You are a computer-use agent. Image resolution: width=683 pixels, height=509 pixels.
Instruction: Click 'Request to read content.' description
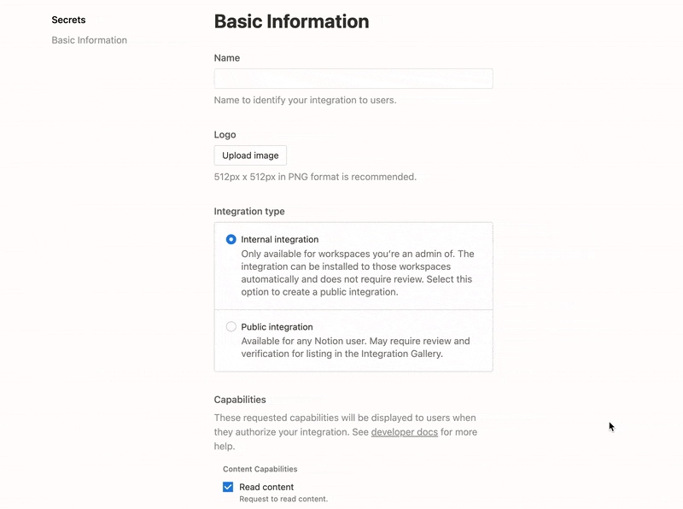point(283,499)
